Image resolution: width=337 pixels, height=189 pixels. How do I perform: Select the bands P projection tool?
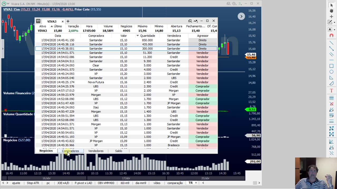point(331,115)
